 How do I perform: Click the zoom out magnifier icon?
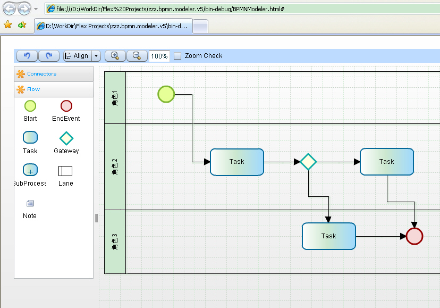pos(137,56)
